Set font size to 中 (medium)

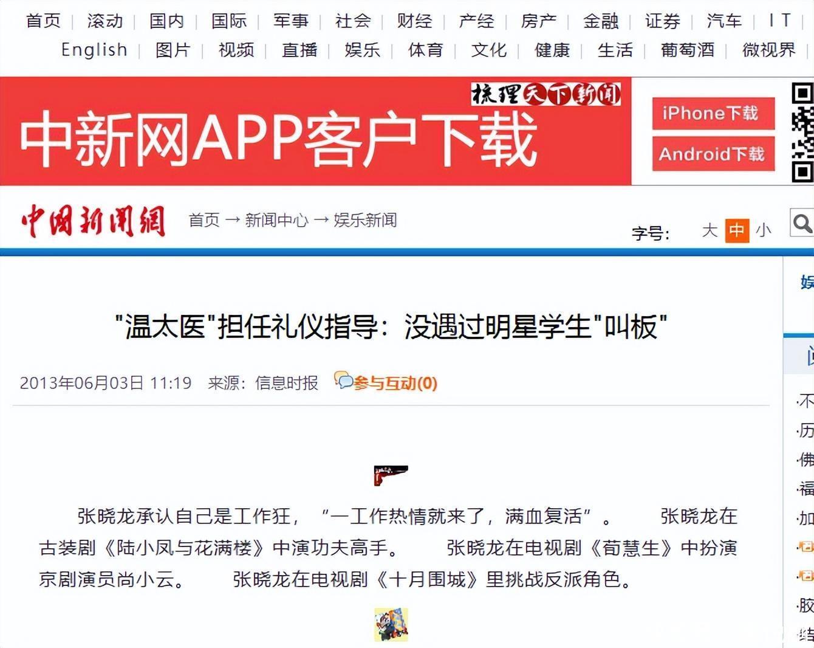click(737, 230)
